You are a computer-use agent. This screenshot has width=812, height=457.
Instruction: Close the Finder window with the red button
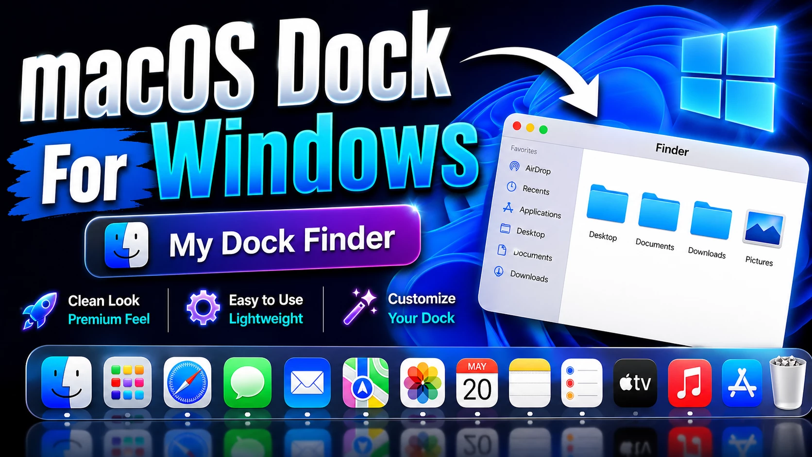(x=517, y=126)
